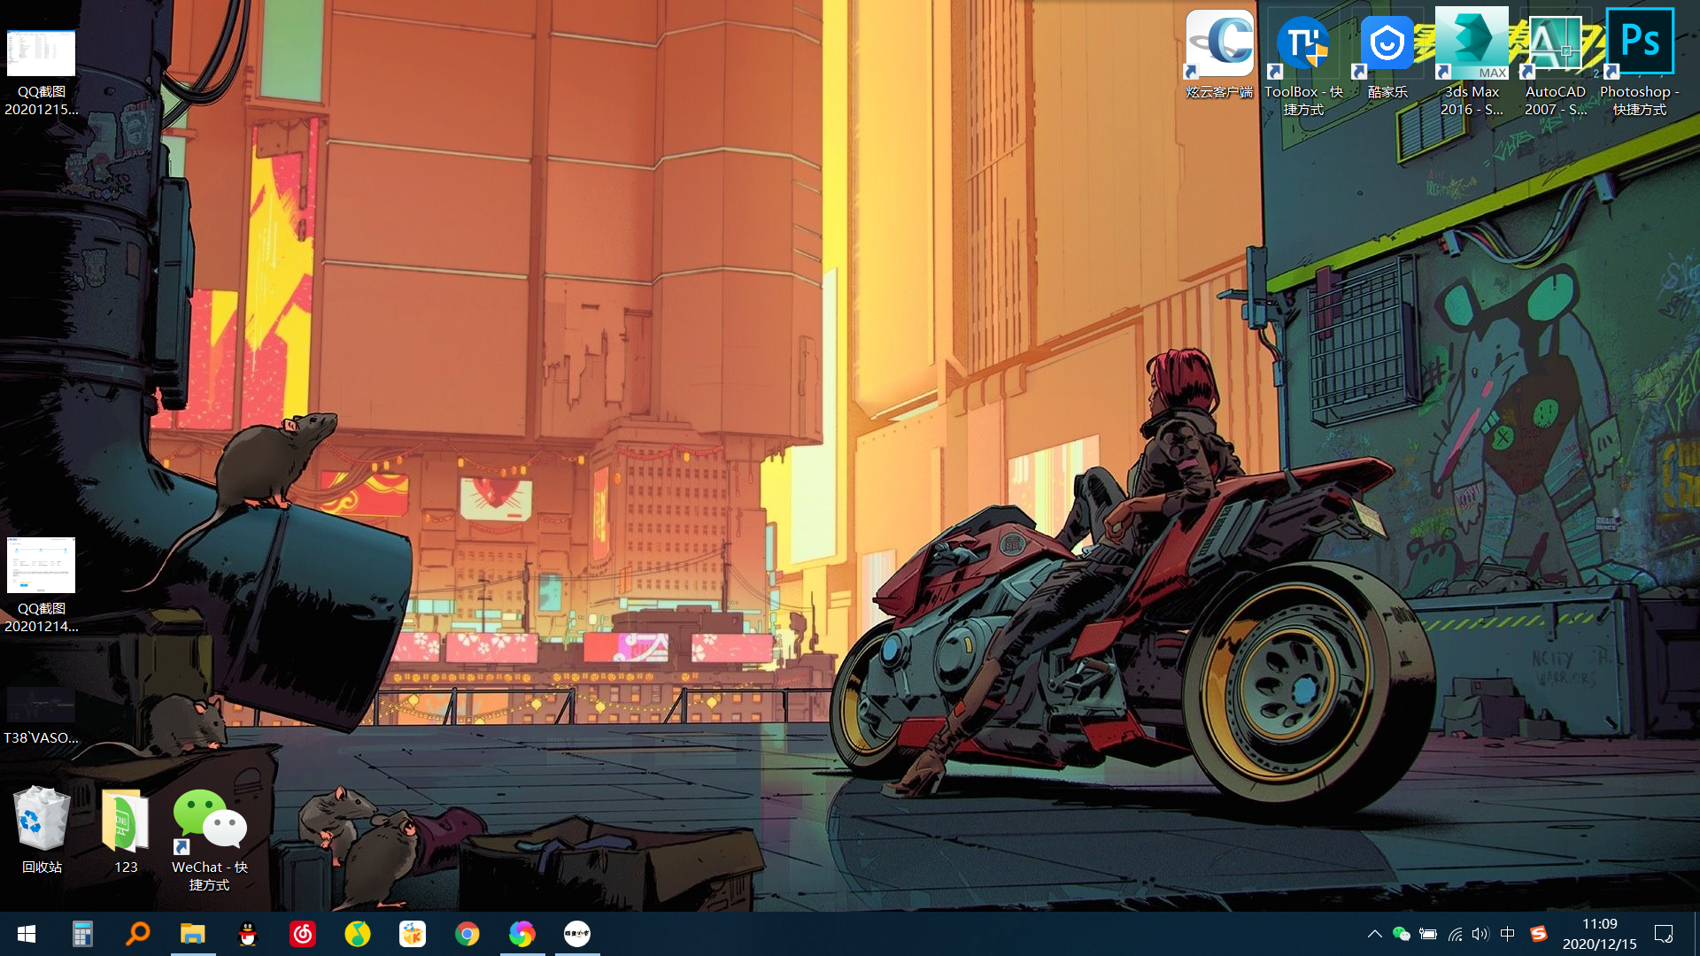Open WeChat from the system tray
The image size is (1700, 956).
pyautogui.click(x=1401, y=934)
